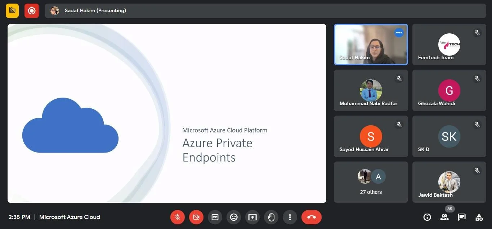Viewport: 492px width, 229px height.
Task: Click the presented slide area
Action: point(167,113)
